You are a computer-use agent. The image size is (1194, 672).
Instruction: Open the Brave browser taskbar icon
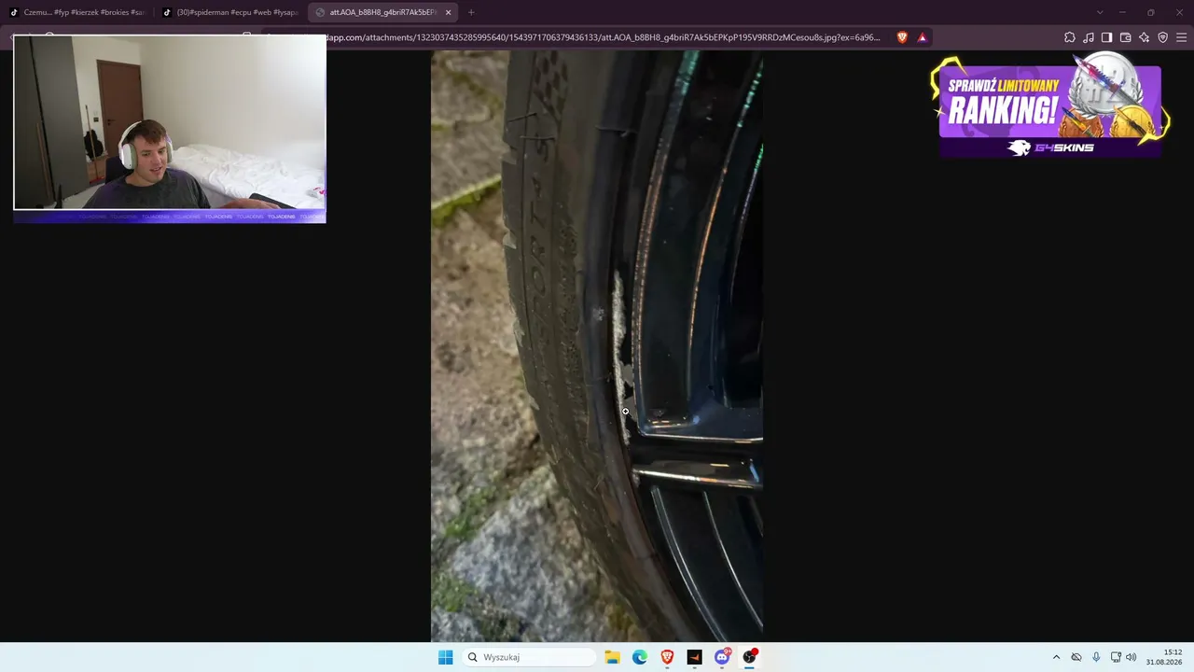click(667, 657)
